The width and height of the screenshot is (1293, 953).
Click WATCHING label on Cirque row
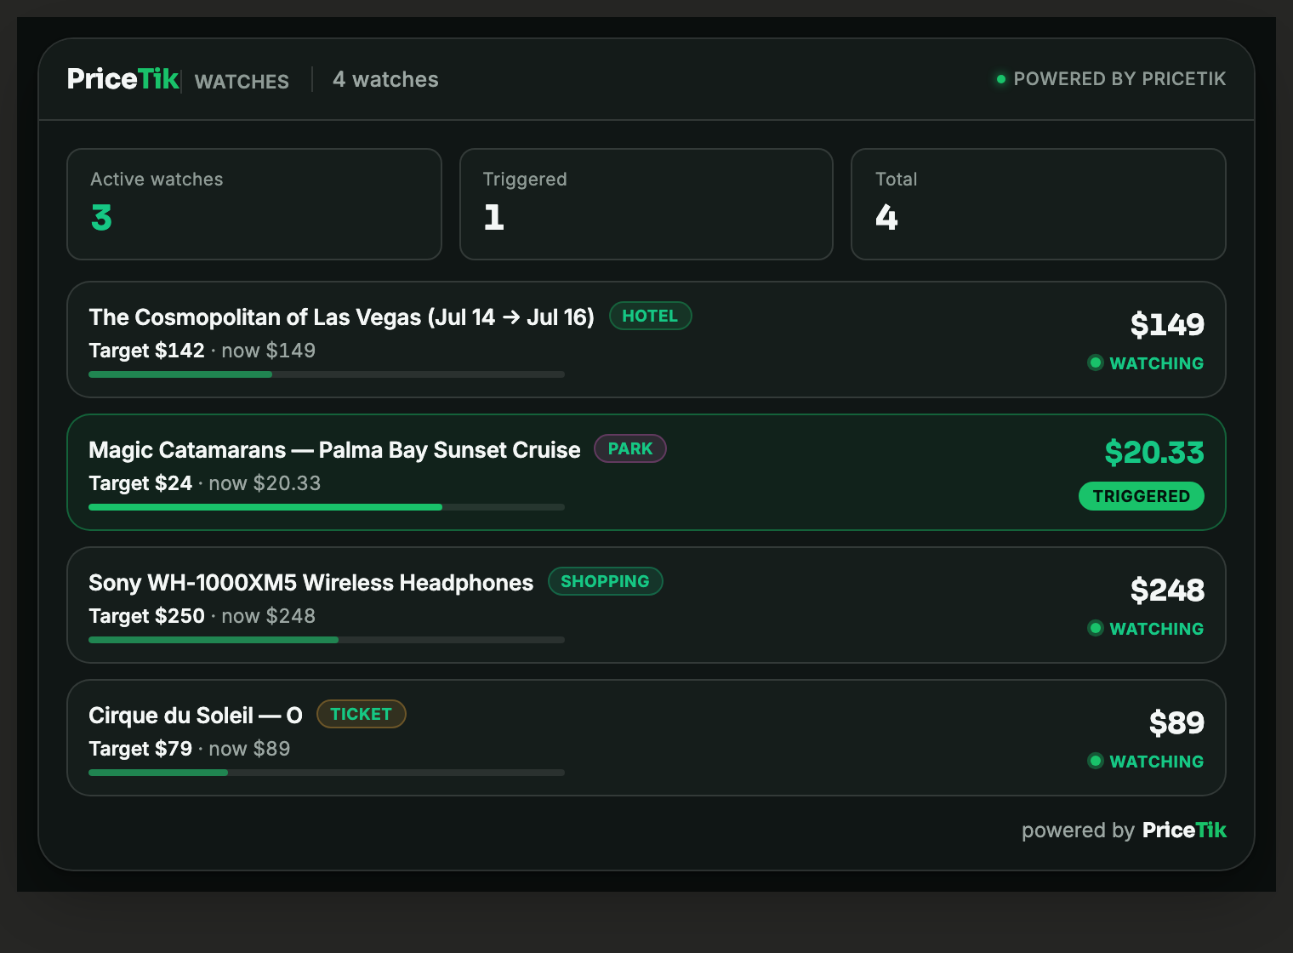coord(1157,762)
